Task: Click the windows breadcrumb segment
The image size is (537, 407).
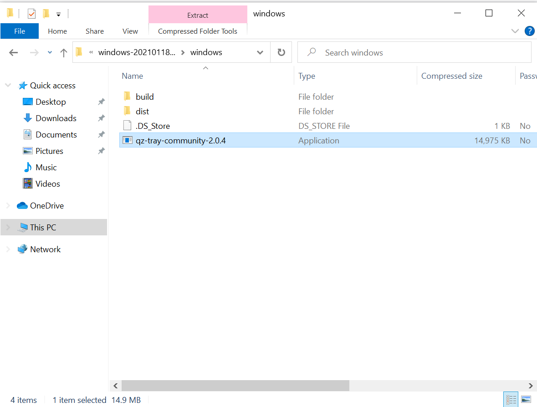Action: [206, 52]
